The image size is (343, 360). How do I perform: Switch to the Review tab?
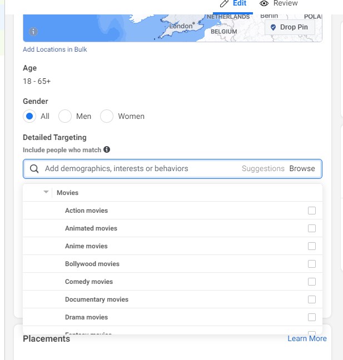[279, 4]
